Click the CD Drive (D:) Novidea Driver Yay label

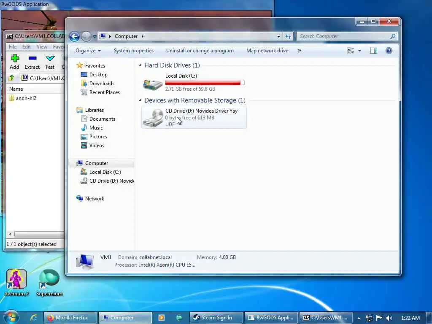pos(201,111)
